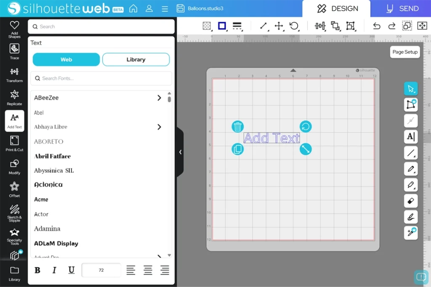Collapse the left side panel

(180, 152)
